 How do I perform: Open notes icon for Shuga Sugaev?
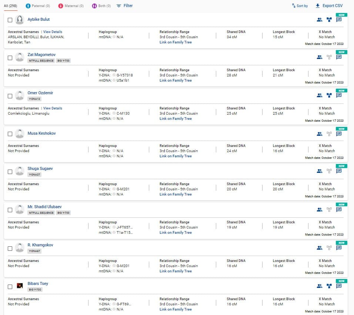[x=339, y=171]
